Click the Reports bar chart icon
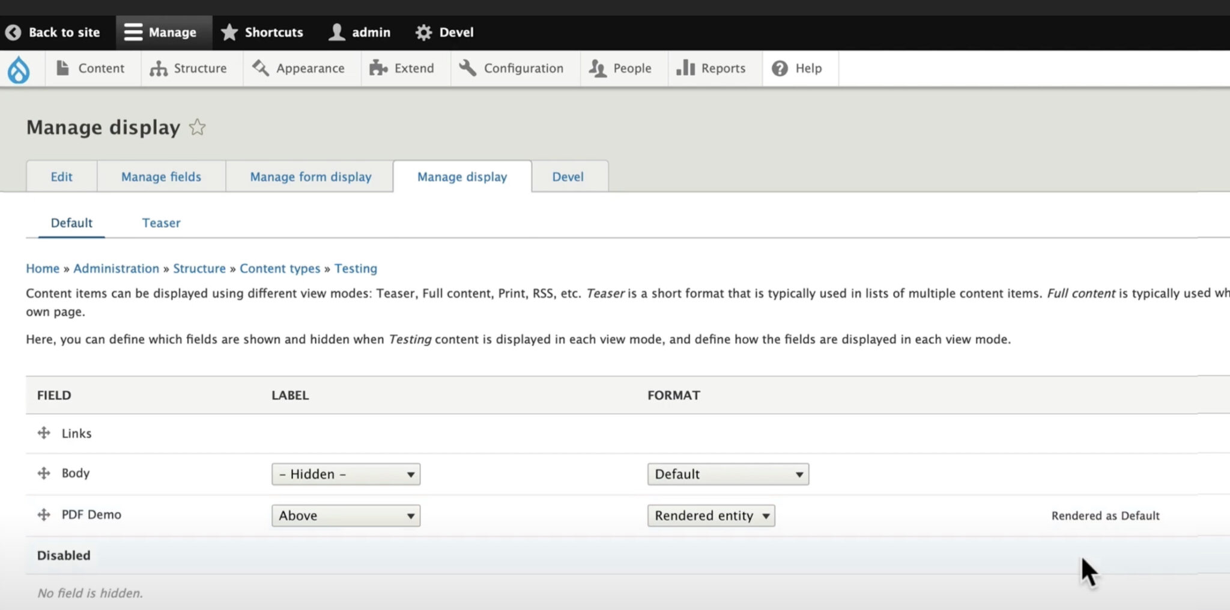Image resolution: width=1230 pixels, height=610 pixels. pyautogui.click(x=685, y=68)
